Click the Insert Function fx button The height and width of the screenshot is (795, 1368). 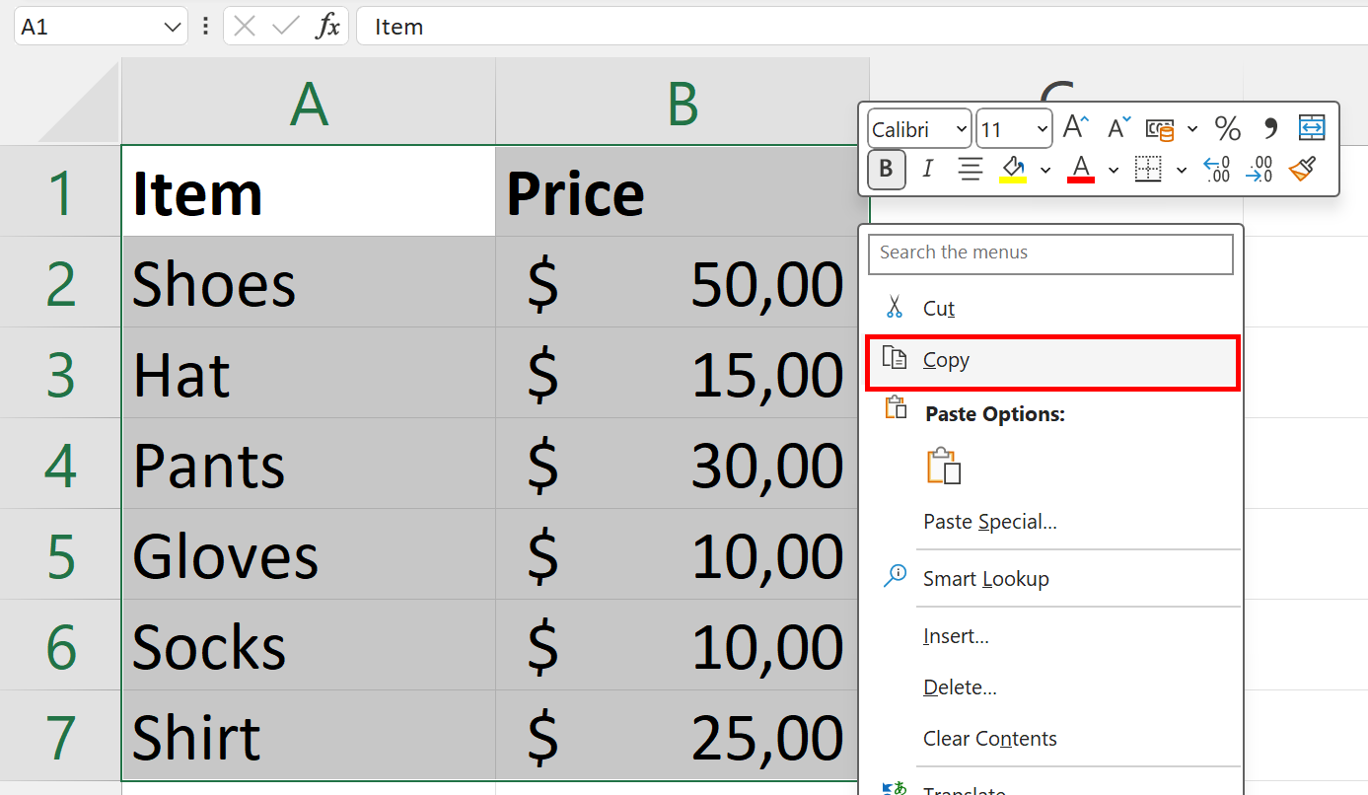click(x=327, y=27)
